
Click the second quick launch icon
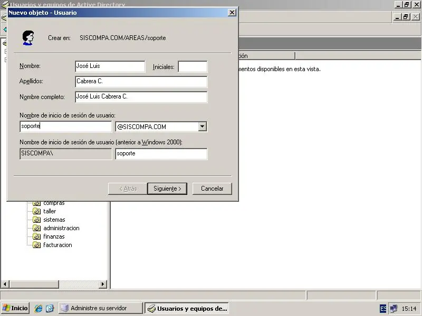[50, 308]
